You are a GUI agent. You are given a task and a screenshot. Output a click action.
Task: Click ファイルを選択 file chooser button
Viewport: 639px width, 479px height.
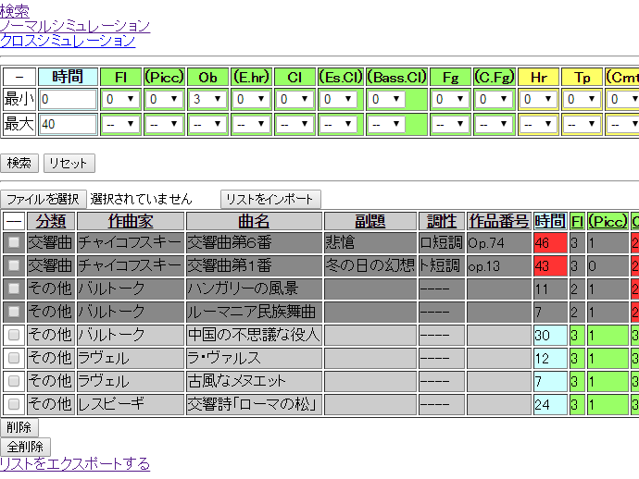44,199
